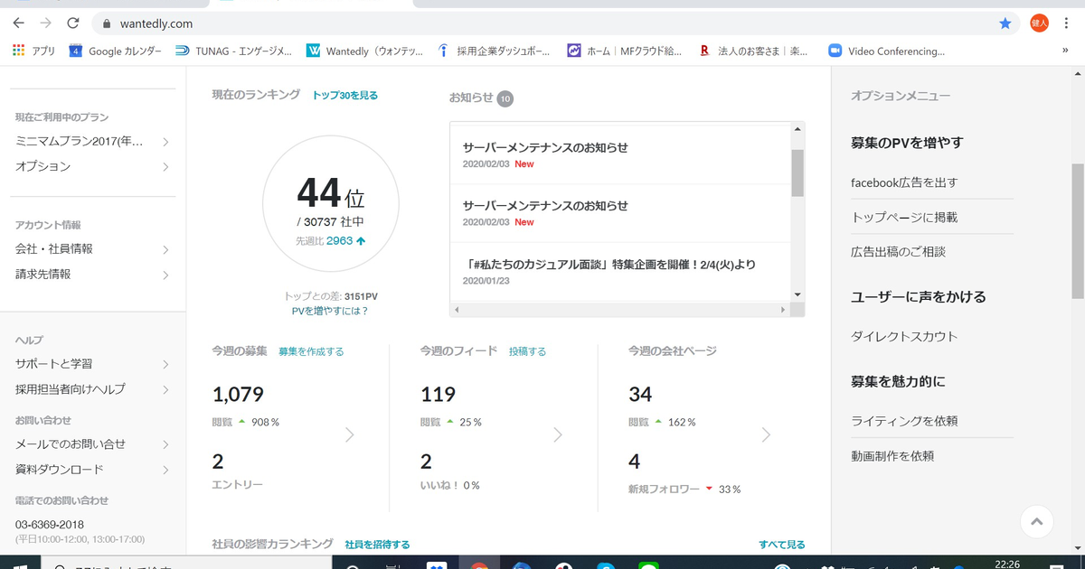Open the アプリ apps grid icon
Screen dimensions: 1085x569
point(19,51)
